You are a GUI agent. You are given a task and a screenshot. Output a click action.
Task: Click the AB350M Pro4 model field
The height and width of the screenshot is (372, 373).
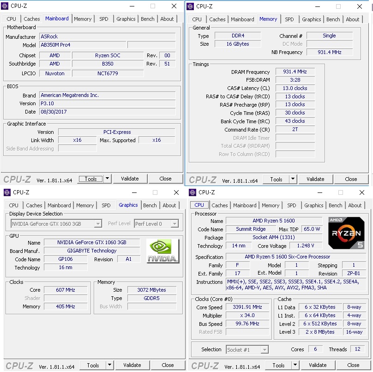click(83, 45)
